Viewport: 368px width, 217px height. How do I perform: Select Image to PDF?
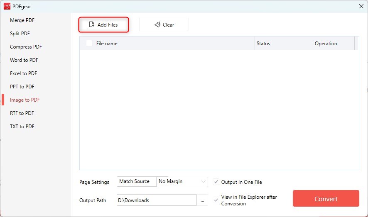25,100
